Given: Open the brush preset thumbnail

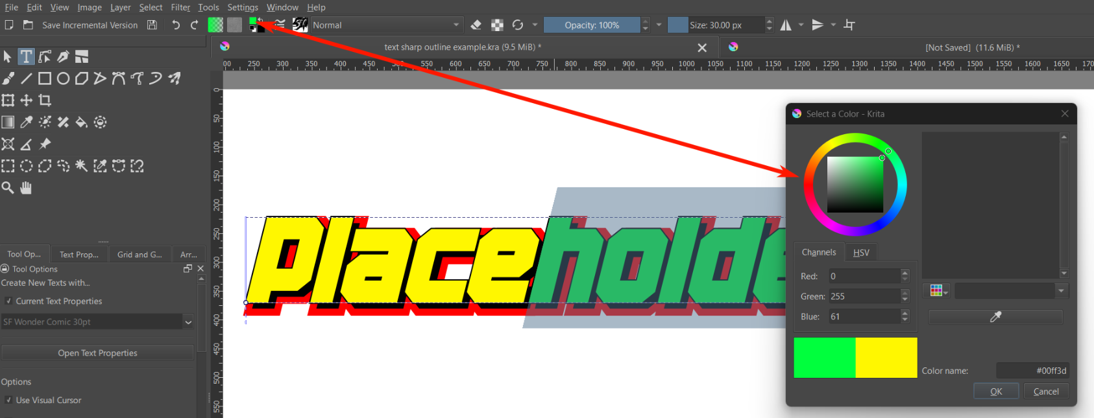Looking at the screenshot, I should (x=300, y=25).
